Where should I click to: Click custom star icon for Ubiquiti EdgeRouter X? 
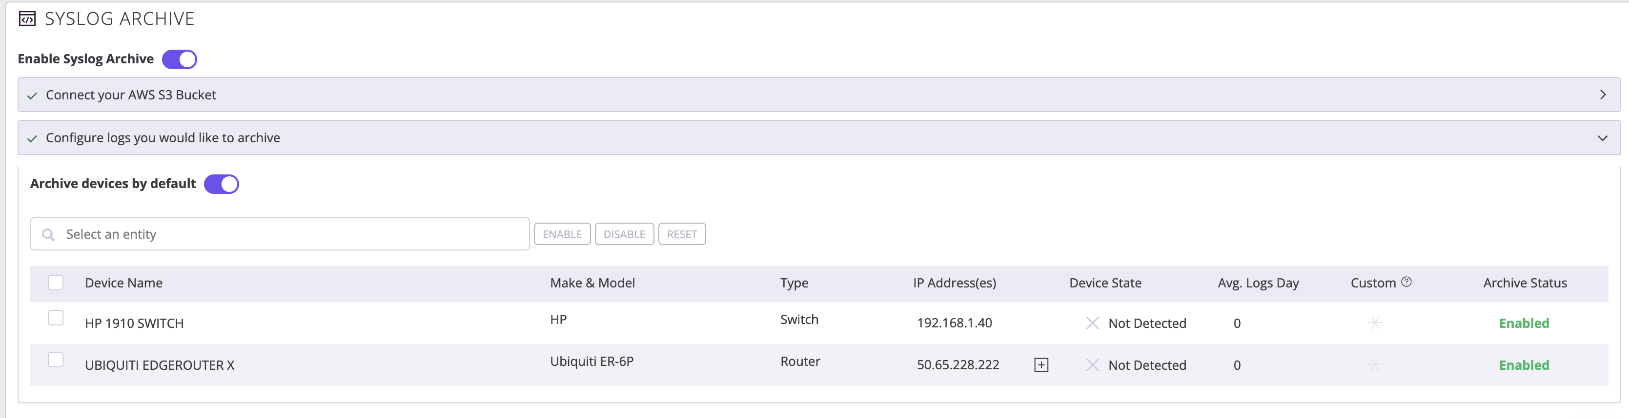pyautogui.click(x=1375, y=365)
